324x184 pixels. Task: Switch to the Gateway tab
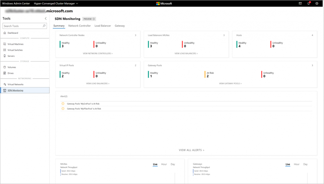pyautogui.click(x=120, y=26)
